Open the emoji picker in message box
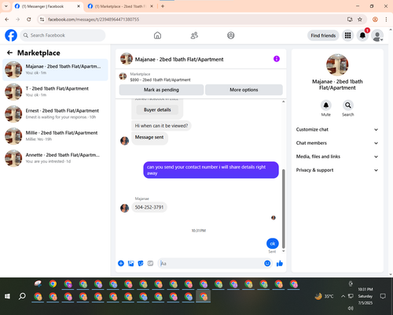 coord(267,263)
